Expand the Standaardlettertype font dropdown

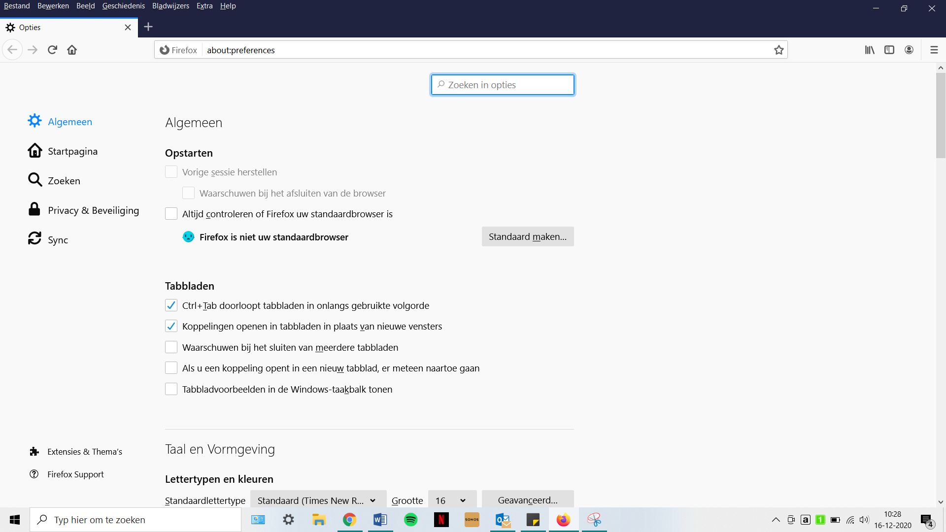tap(318, 500)
